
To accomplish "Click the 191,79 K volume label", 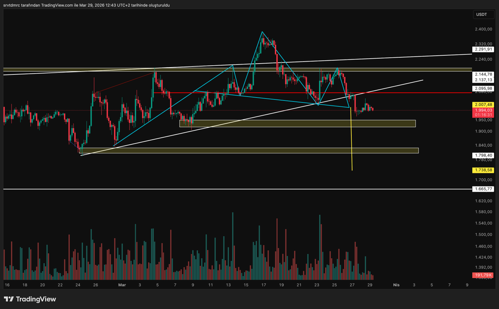I will 484,275.
